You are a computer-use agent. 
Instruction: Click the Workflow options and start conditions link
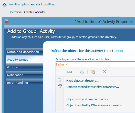coord(32,4)
